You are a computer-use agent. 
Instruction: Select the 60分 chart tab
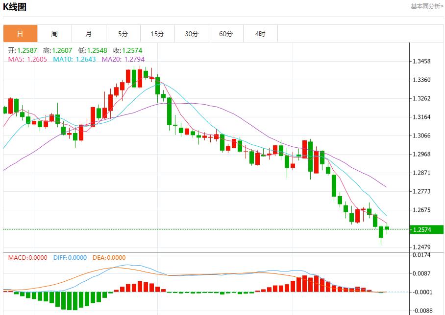tap(226, 34)
